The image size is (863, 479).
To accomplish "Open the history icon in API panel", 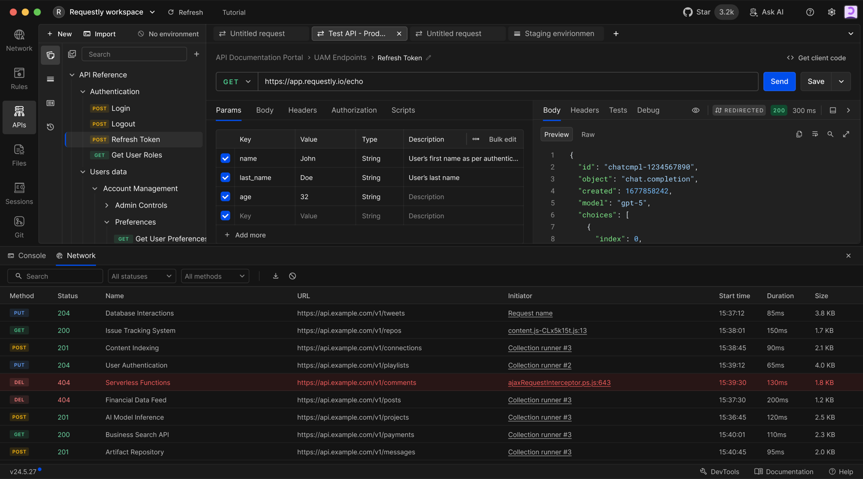I will pos(51,127).
